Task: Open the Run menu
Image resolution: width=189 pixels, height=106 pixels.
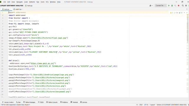Action: click(38, 2)
